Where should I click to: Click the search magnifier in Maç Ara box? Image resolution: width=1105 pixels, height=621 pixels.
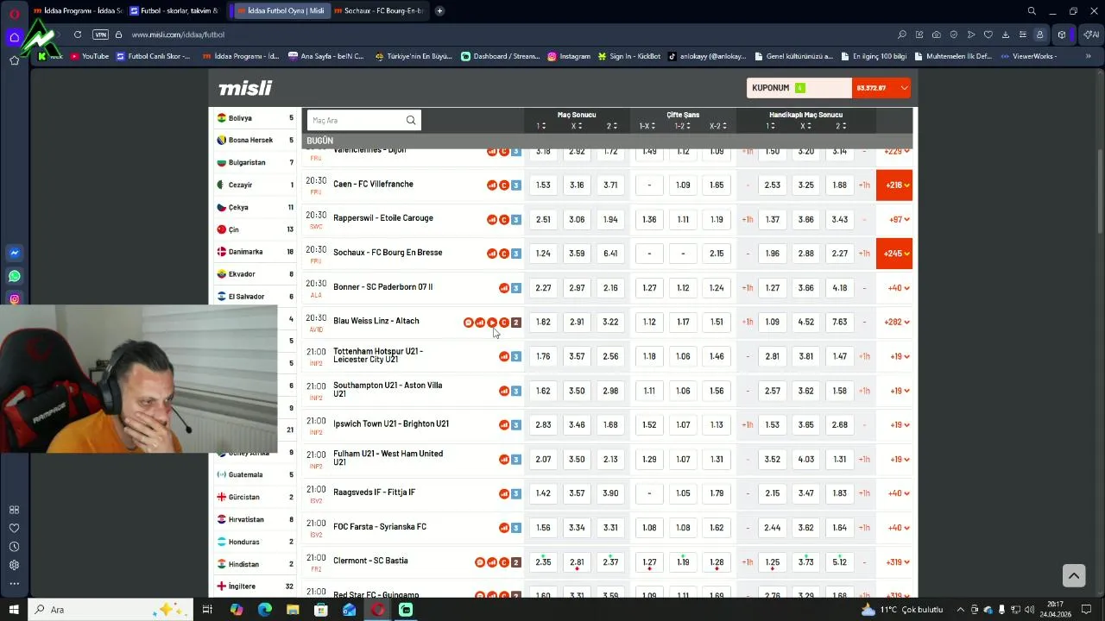pyautogui.click(x=411, y=120)
